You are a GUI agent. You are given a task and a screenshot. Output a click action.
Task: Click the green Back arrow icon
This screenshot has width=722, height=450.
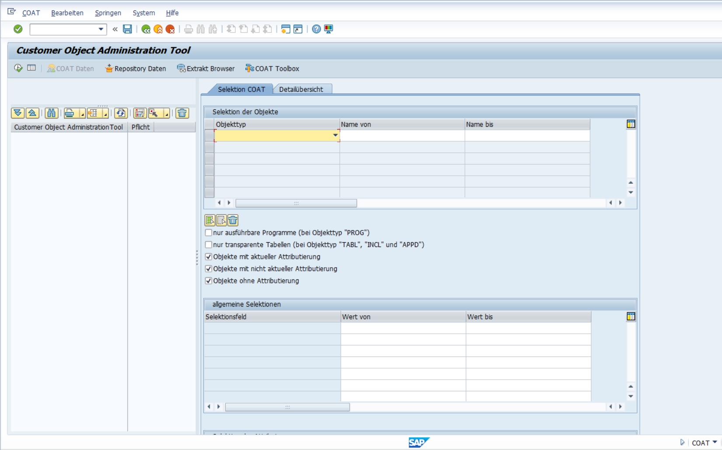coord(146,29)
